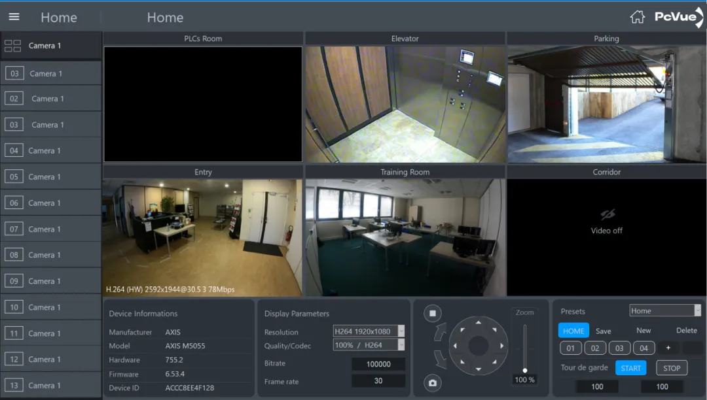Open the hamburger menu
This screenshot has width=707, height=400.
click(x=14, y=16)
